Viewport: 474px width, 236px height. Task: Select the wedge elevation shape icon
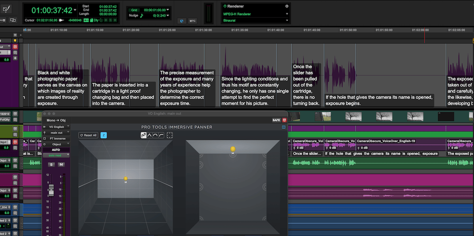tap(150, 135)
